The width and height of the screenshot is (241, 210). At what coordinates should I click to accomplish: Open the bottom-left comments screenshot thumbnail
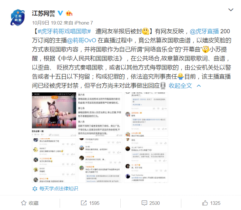(54, 161)
